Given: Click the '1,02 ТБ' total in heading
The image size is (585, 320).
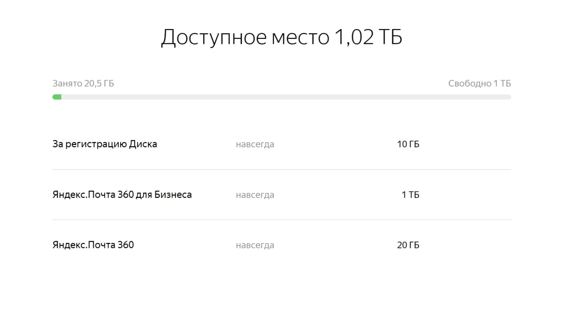Looking at the screenshot, I should tap(368, 37).
